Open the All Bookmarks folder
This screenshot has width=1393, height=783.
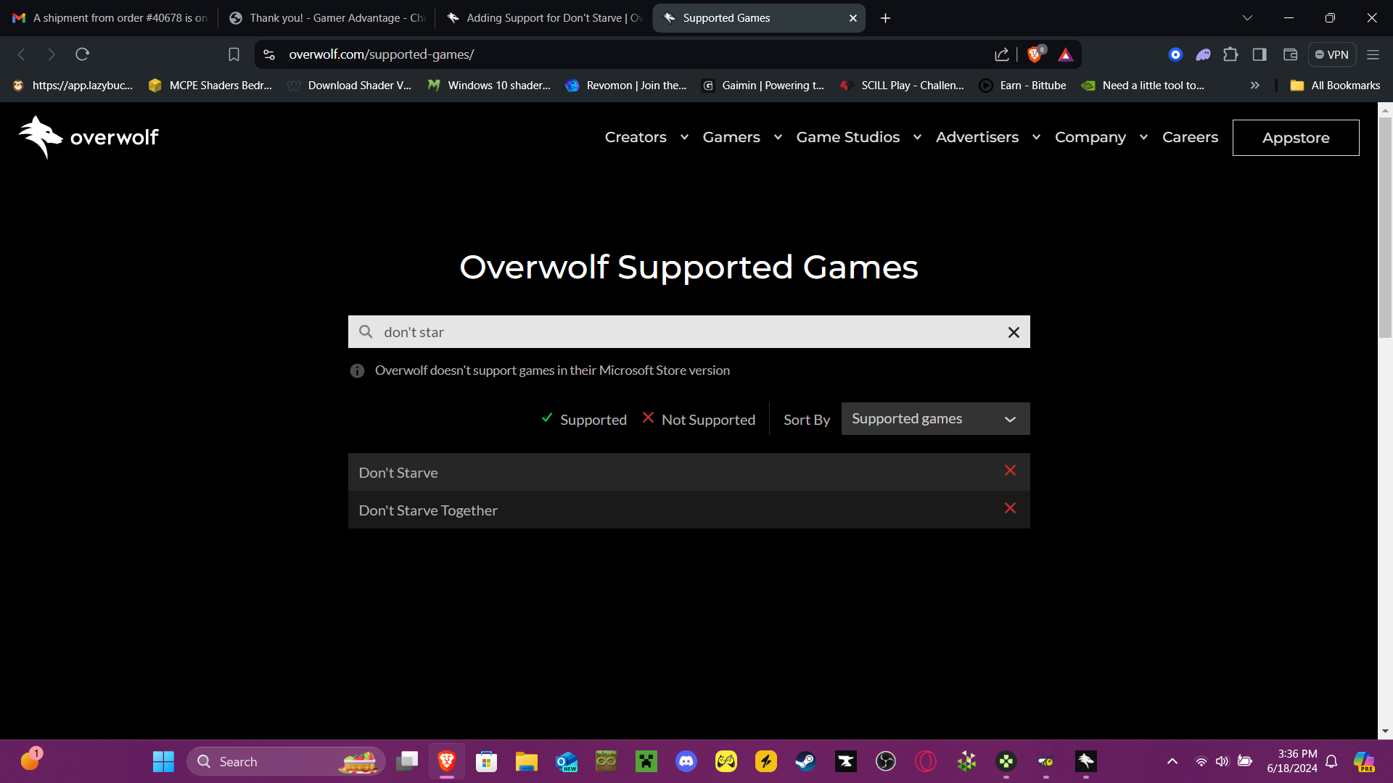tap(1335, 86)
